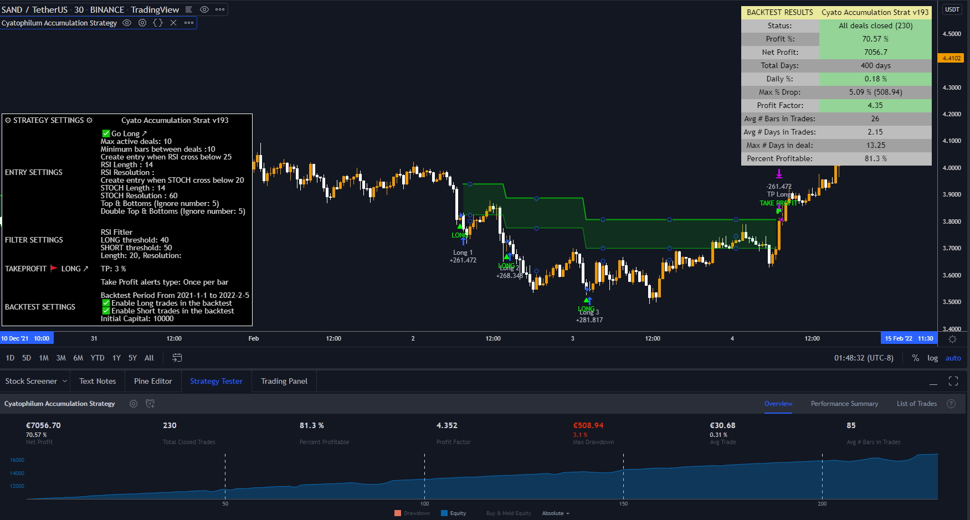
Task: Remove the Cyatophilum Accumulation Strategy from chart
Action: 173,23
